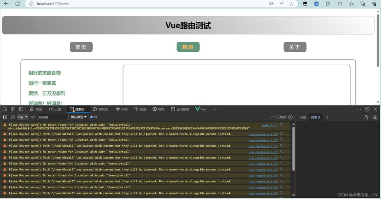Screen dimensions: 381x199
Task: Switch to 问题 tab in quick view
Action: 303,117
